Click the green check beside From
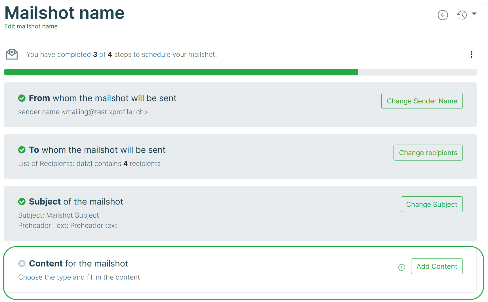488x302 pixels. [22, 98]
